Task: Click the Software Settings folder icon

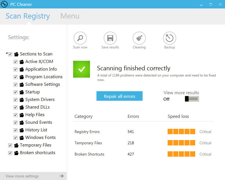Action: (22, 85)
